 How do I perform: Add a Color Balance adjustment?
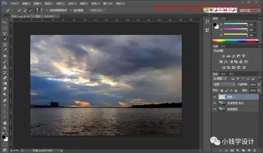coord(226,62)
